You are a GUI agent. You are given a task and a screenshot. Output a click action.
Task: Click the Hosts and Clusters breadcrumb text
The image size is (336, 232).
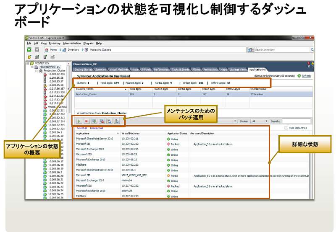100,49
